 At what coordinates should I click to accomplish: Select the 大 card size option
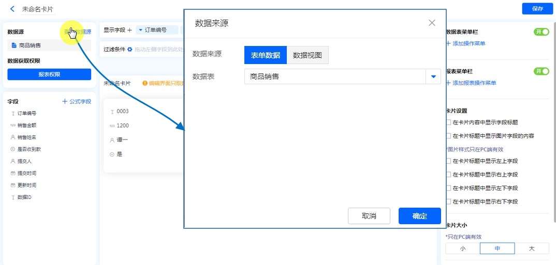[x=531, y=248]
